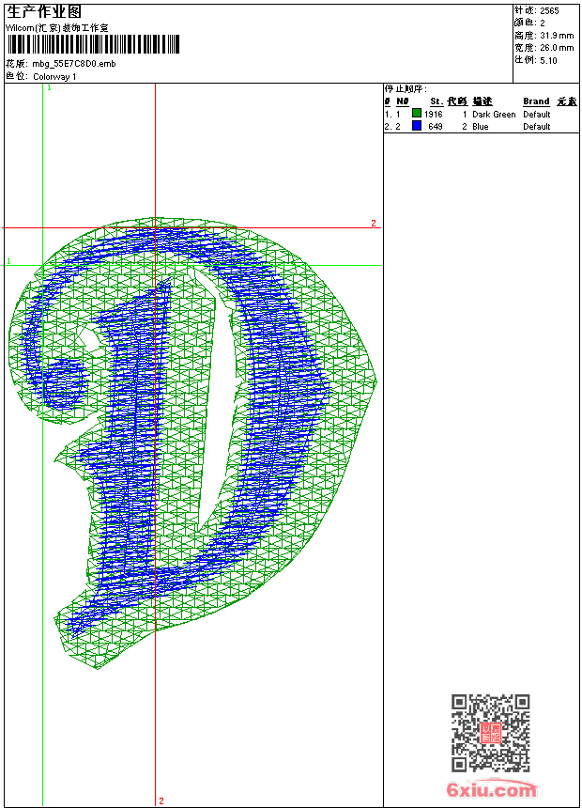The width and height of the screenshot is (582, 808).
Task: Click the 描述 column header
Action: click(x=482, y=101)
